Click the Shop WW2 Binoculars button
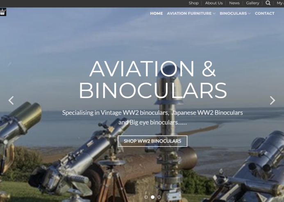Screen dimensions: 284x202 pyautogui.click(x=152, y=141)
